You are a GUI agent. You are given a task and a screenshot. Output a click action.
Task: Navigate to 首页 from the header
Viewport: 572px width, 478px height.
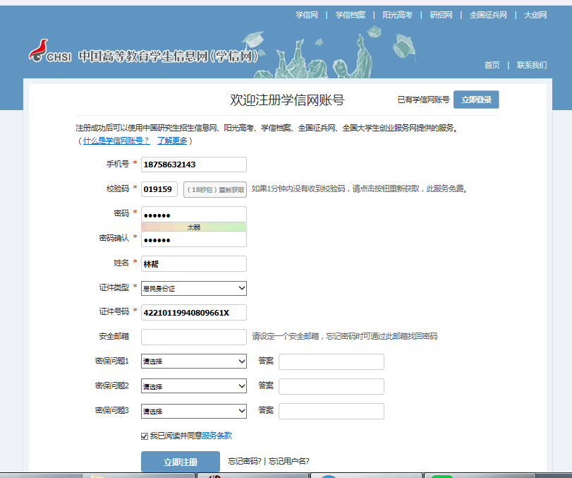[492, 65]
